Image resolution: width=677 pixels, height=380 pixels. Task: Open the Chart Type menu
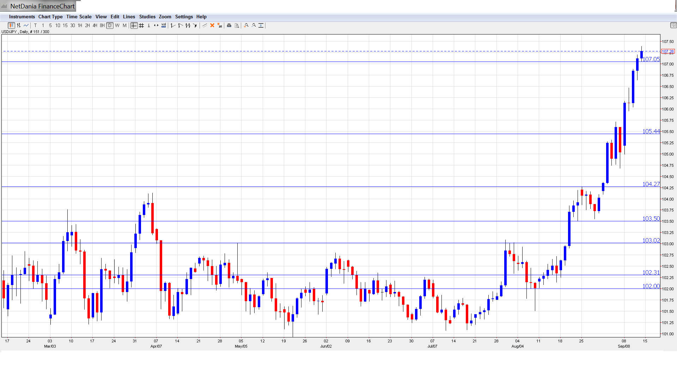coord(50,17)
